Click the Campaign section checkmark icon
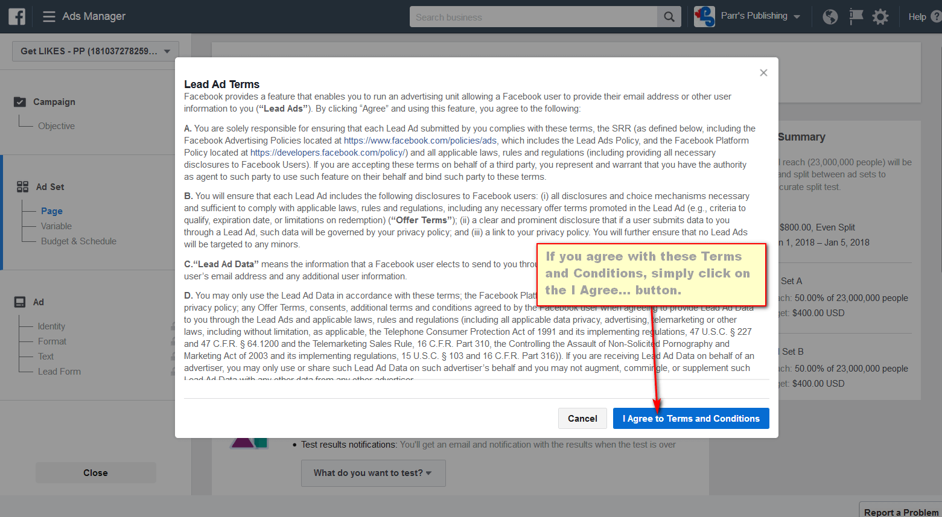 pyautogui.click(x=20, y=102)
